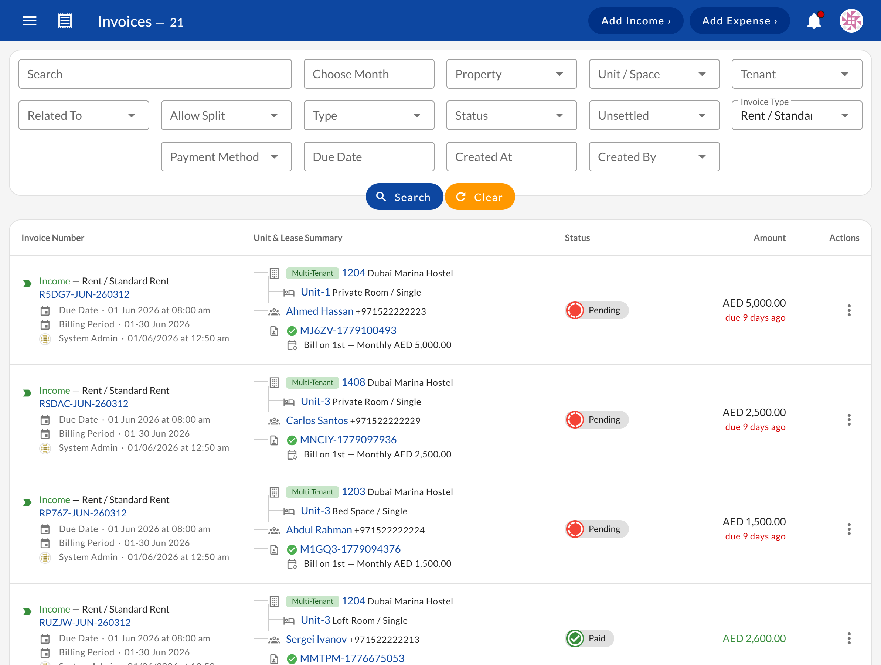Click Pending status icon for Abdul Rahman

[575, 529]
